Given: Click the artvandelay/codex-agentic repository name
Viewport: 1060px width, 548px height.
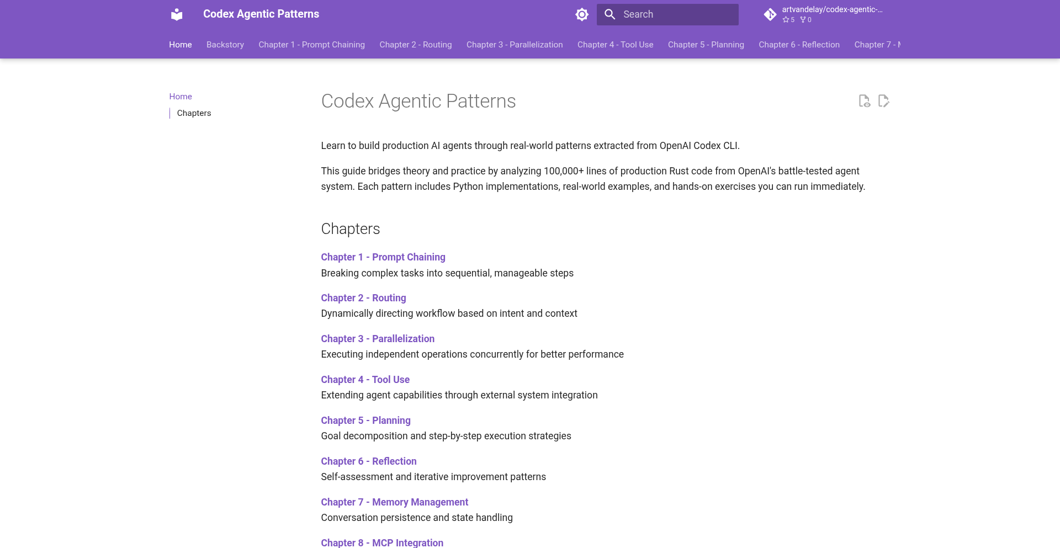Looking at the screenshot, I should tap(832, 9).
